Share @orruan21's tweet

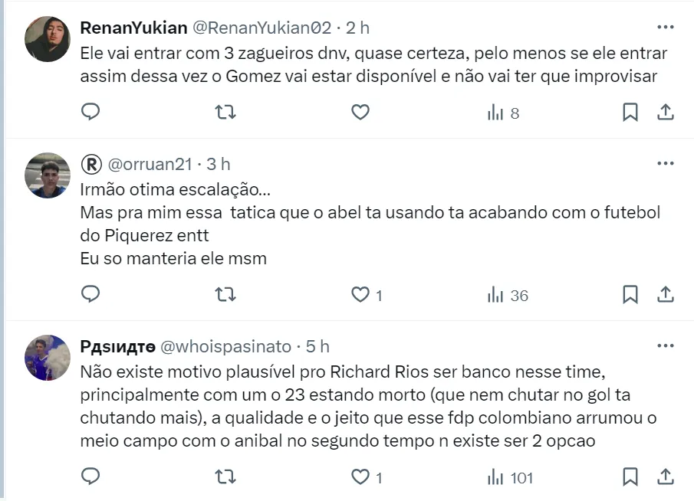click(x=666, y=294)
